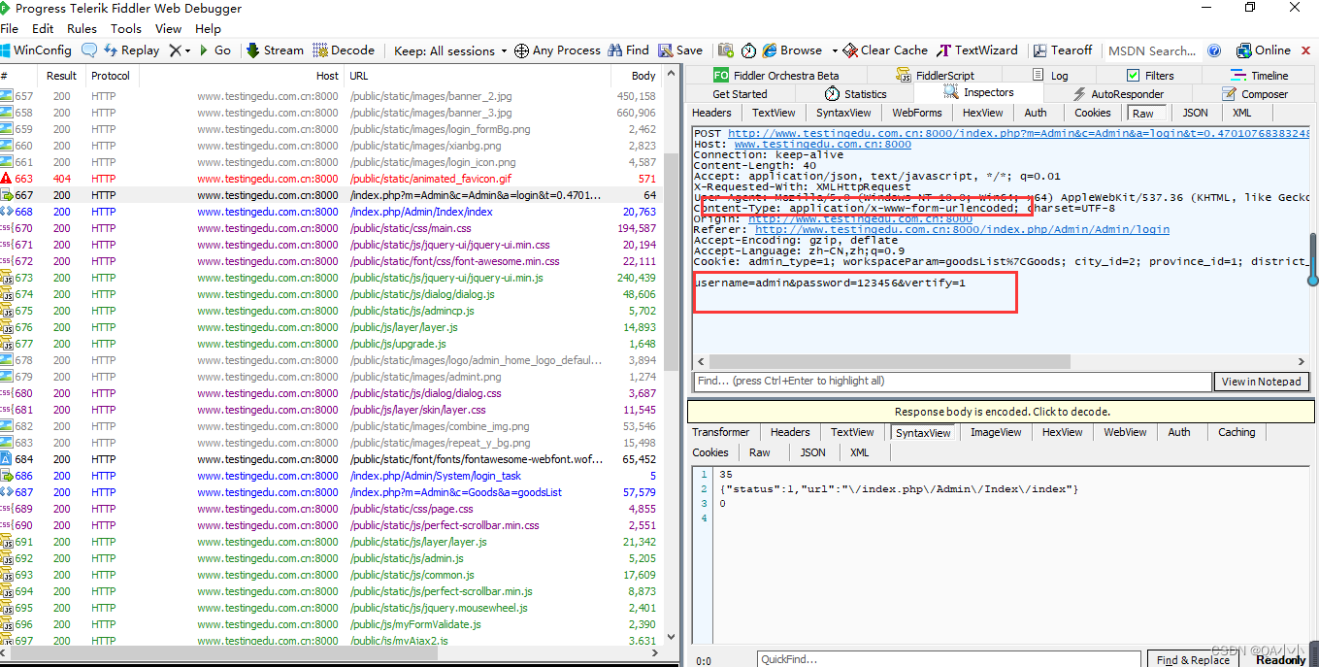Click the Find binoculars button
1319x667 pixels.
coord(628,50)
